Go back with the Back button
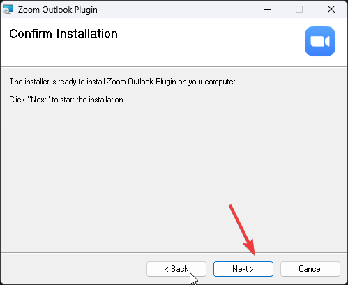The image size is (348, 285). (176, 269)
